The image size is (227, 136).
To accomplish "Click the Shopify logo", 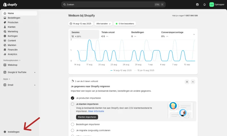I will coord(10,5).
